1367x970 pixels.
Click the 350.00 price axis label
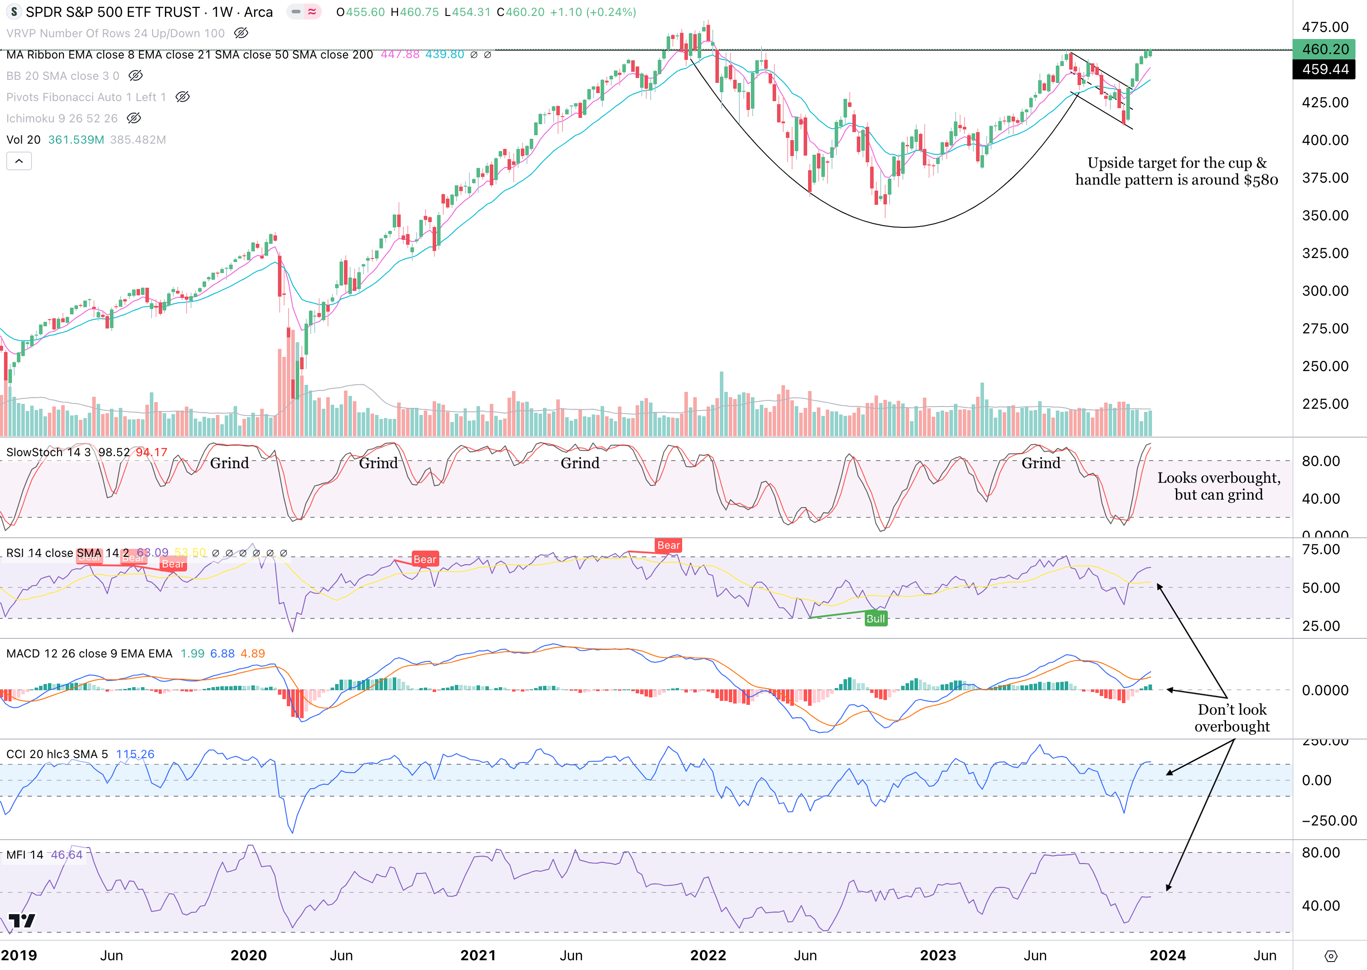pyautogui.click(x=1325, y=215)
